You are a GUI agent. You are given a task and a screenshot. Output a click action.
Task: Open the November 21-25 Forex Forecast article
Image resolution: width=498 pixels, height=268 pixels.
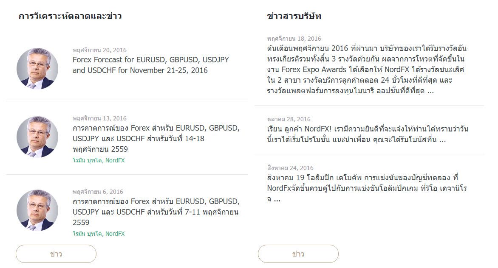coord(150,65)
